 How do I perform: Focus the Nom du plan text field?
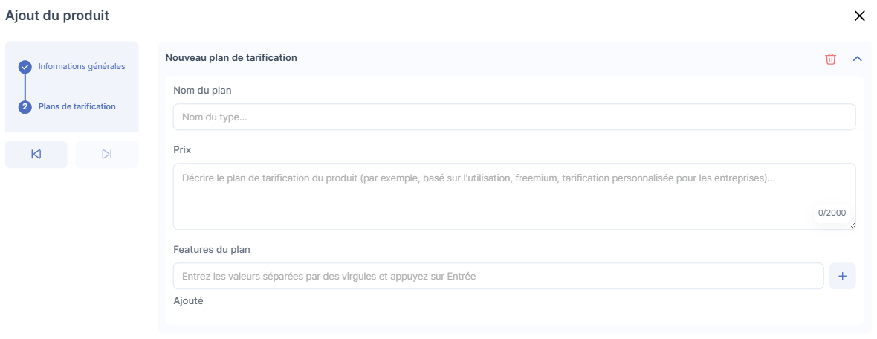pyautogui.click(x=514, y=117)
